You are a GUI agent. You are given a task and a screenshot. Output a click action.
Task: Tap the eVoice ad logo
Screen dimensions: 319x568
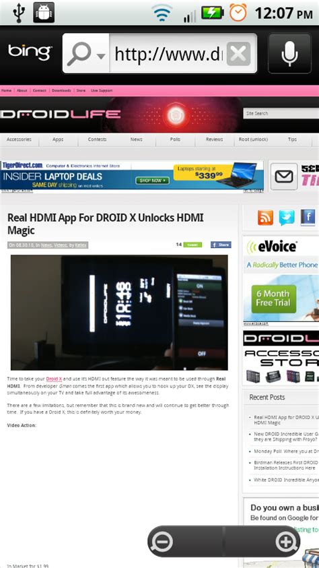click(x=272, y=247)
